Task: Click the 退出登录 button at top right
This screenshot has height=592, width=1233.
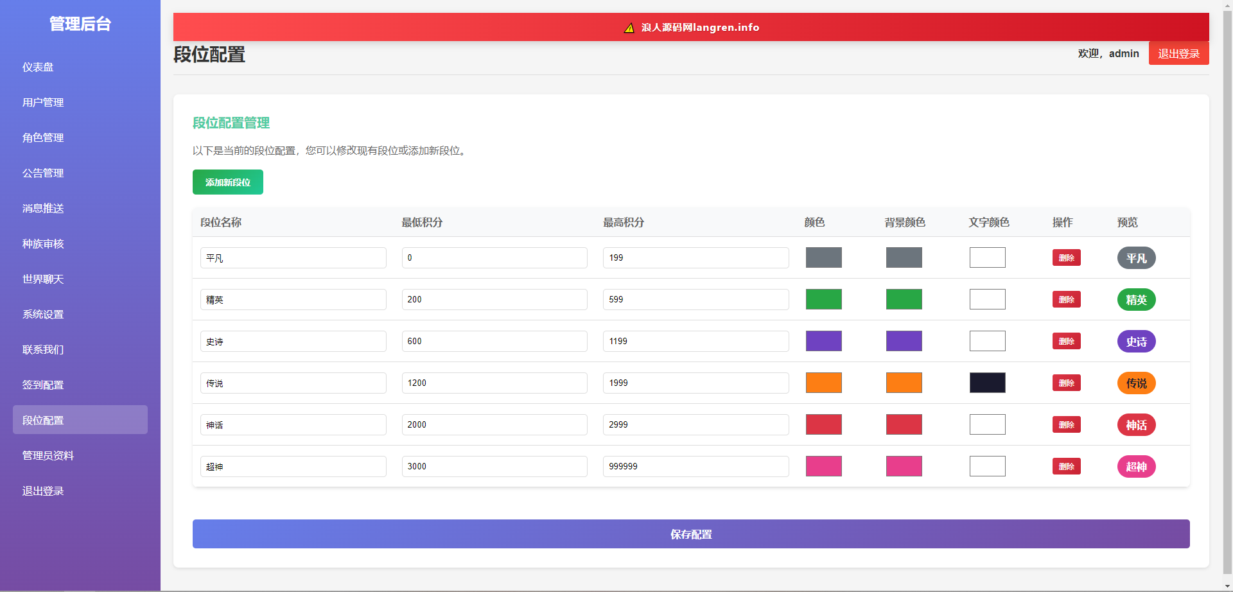Action: (1178, 54)
